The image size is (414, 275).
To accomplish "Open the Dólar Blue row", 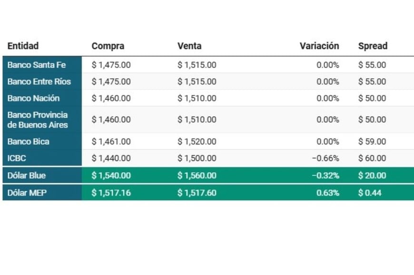I will [x=208, y=175].
